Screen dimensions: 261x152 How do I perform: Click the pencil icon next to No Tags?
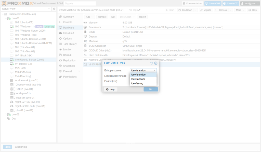point(139,10)
